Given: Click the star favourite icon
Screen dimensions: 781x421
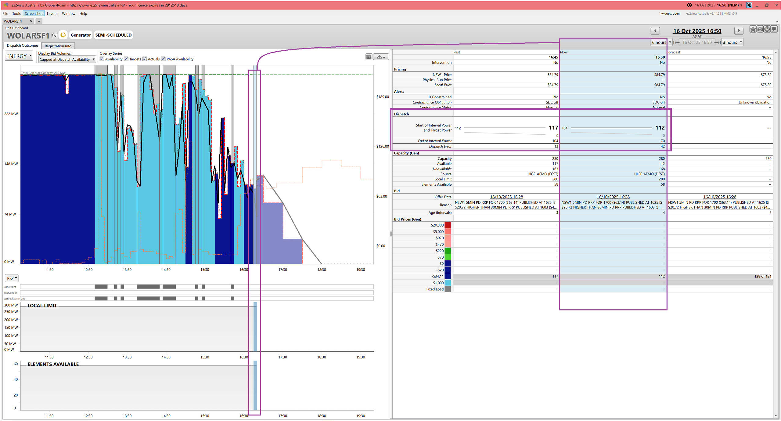Looking at the screenshot, I should click(753, 29).
